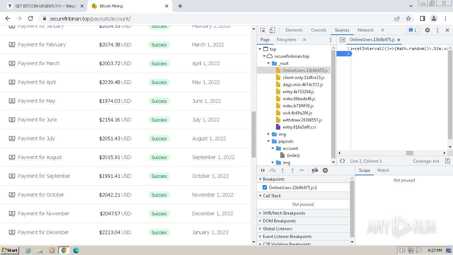The height and width of the screenshot is (255, 453).
Task: Open dayjs.min.467dc572.js file
Action: [303, 85]
